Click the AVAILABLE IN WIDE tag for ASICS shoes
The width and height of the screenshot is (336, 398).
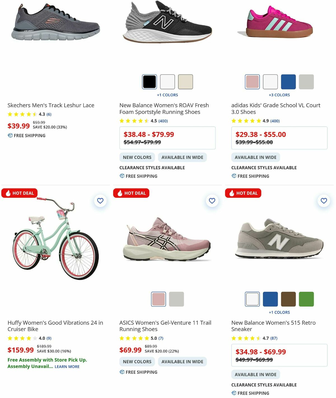(x=182, y=362)
